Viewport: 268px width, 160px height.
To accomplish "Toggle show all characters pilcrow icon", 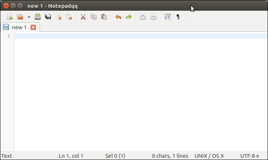I will pyautogui.click(x=178, y=17).
